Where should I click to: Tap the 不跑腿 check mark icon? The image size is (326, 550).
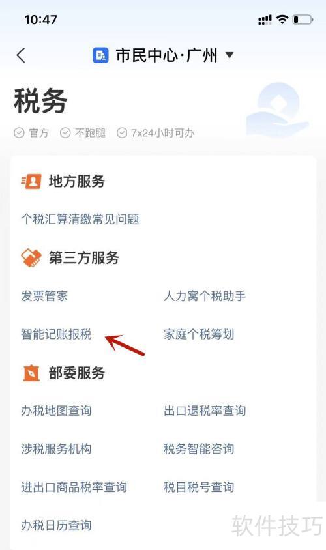pos(65,133)
